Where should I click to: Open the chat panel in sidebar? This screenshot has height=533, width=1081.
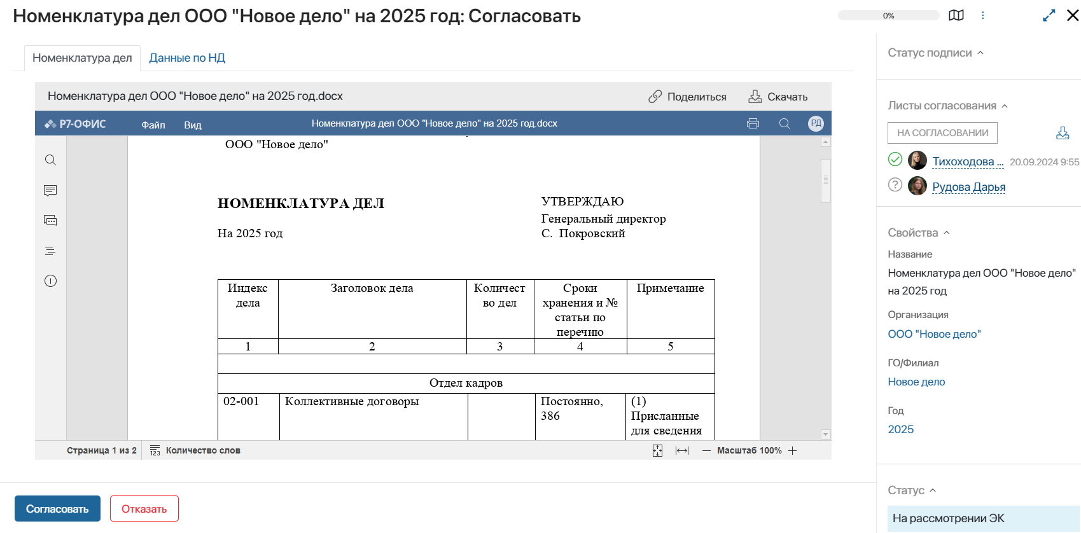click(50, 221)
